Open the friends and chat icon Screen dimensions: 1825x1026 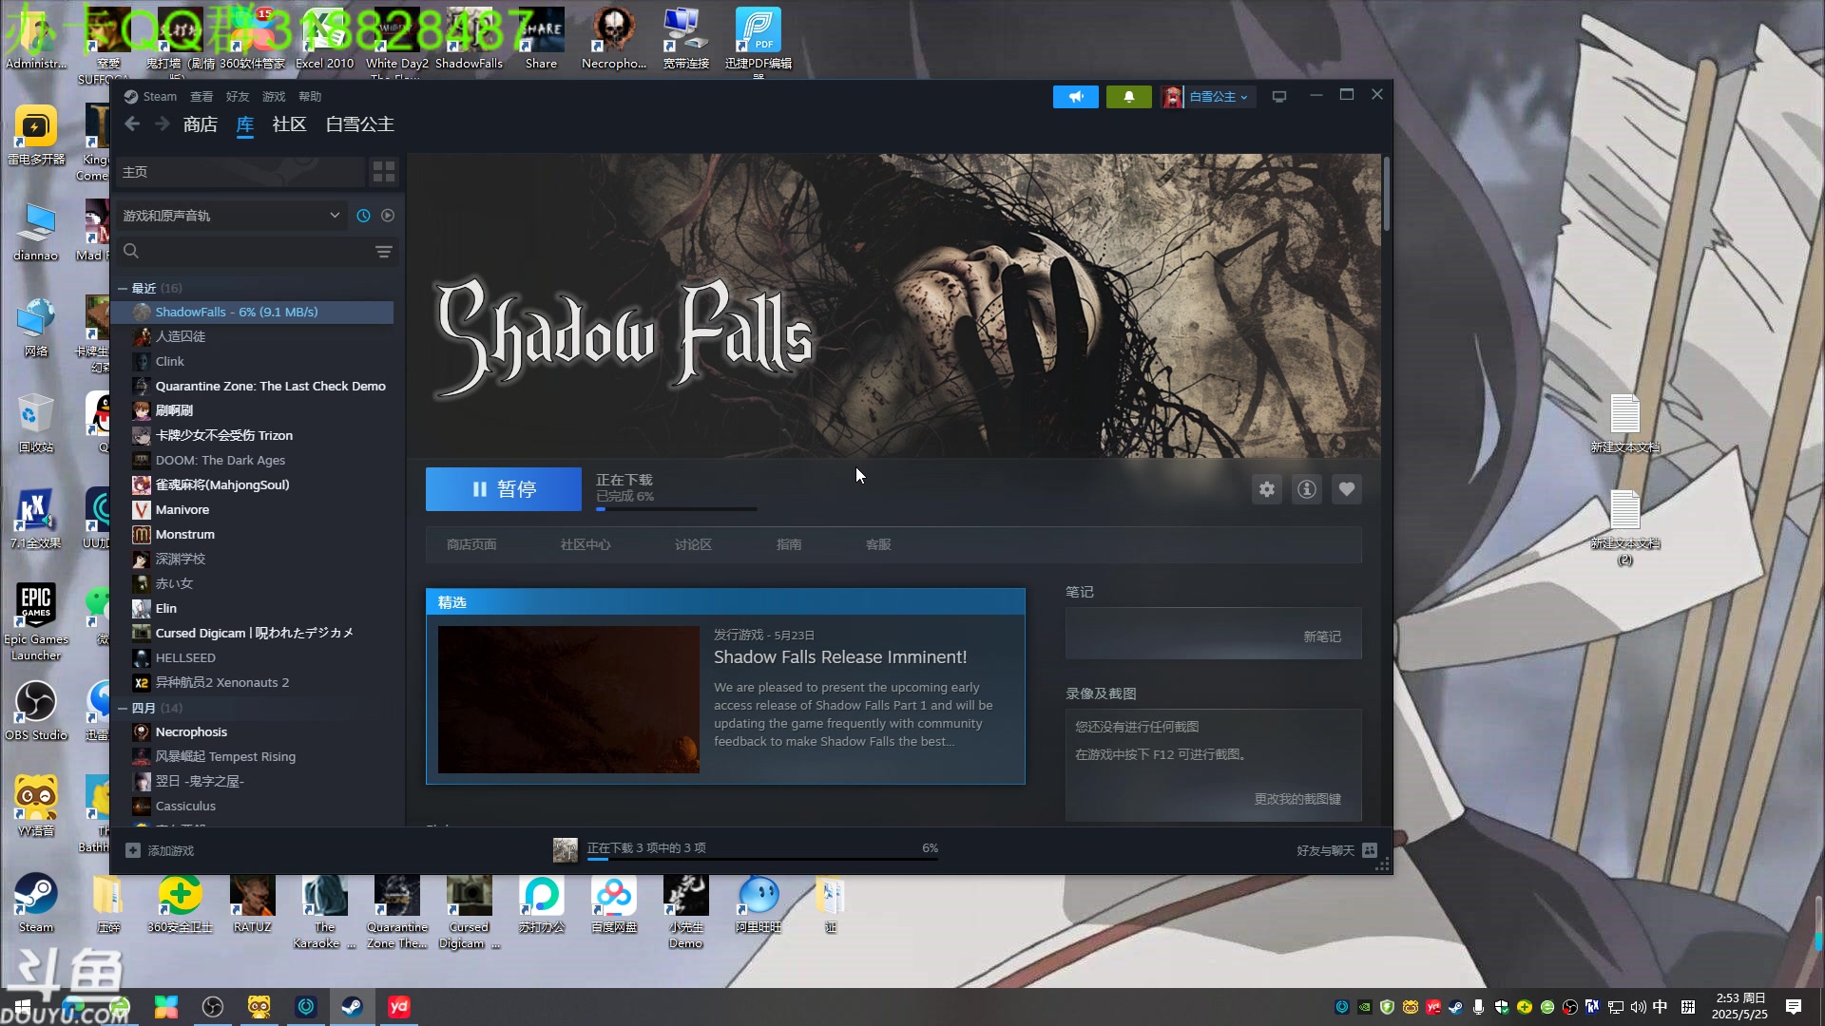(x=1370, y=850)
